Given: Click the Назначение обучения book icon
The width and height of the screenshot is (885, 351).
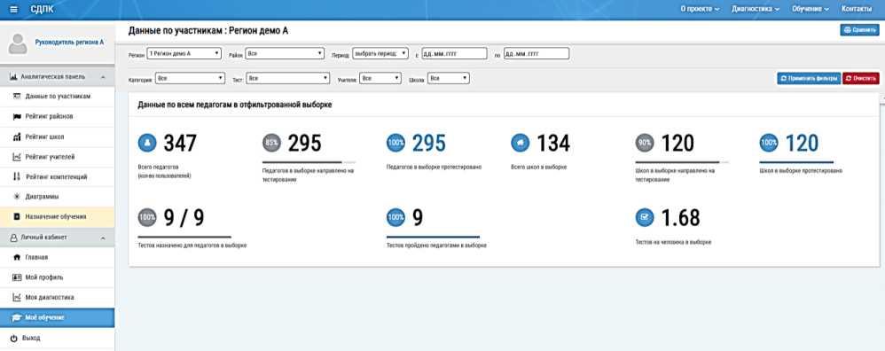Looking at the screenshot, I should [16, 216].
